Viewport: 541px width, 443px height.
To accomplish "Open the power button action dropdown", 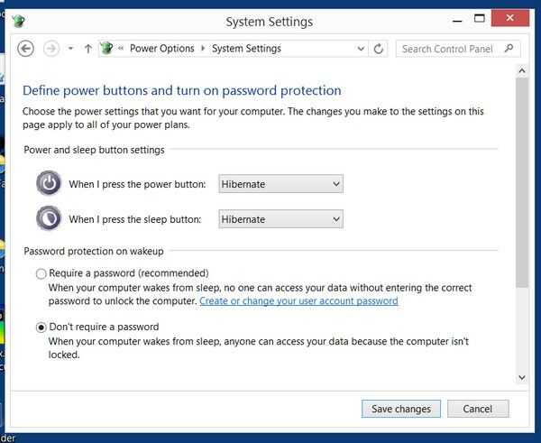I will click(x=280, y=184).
